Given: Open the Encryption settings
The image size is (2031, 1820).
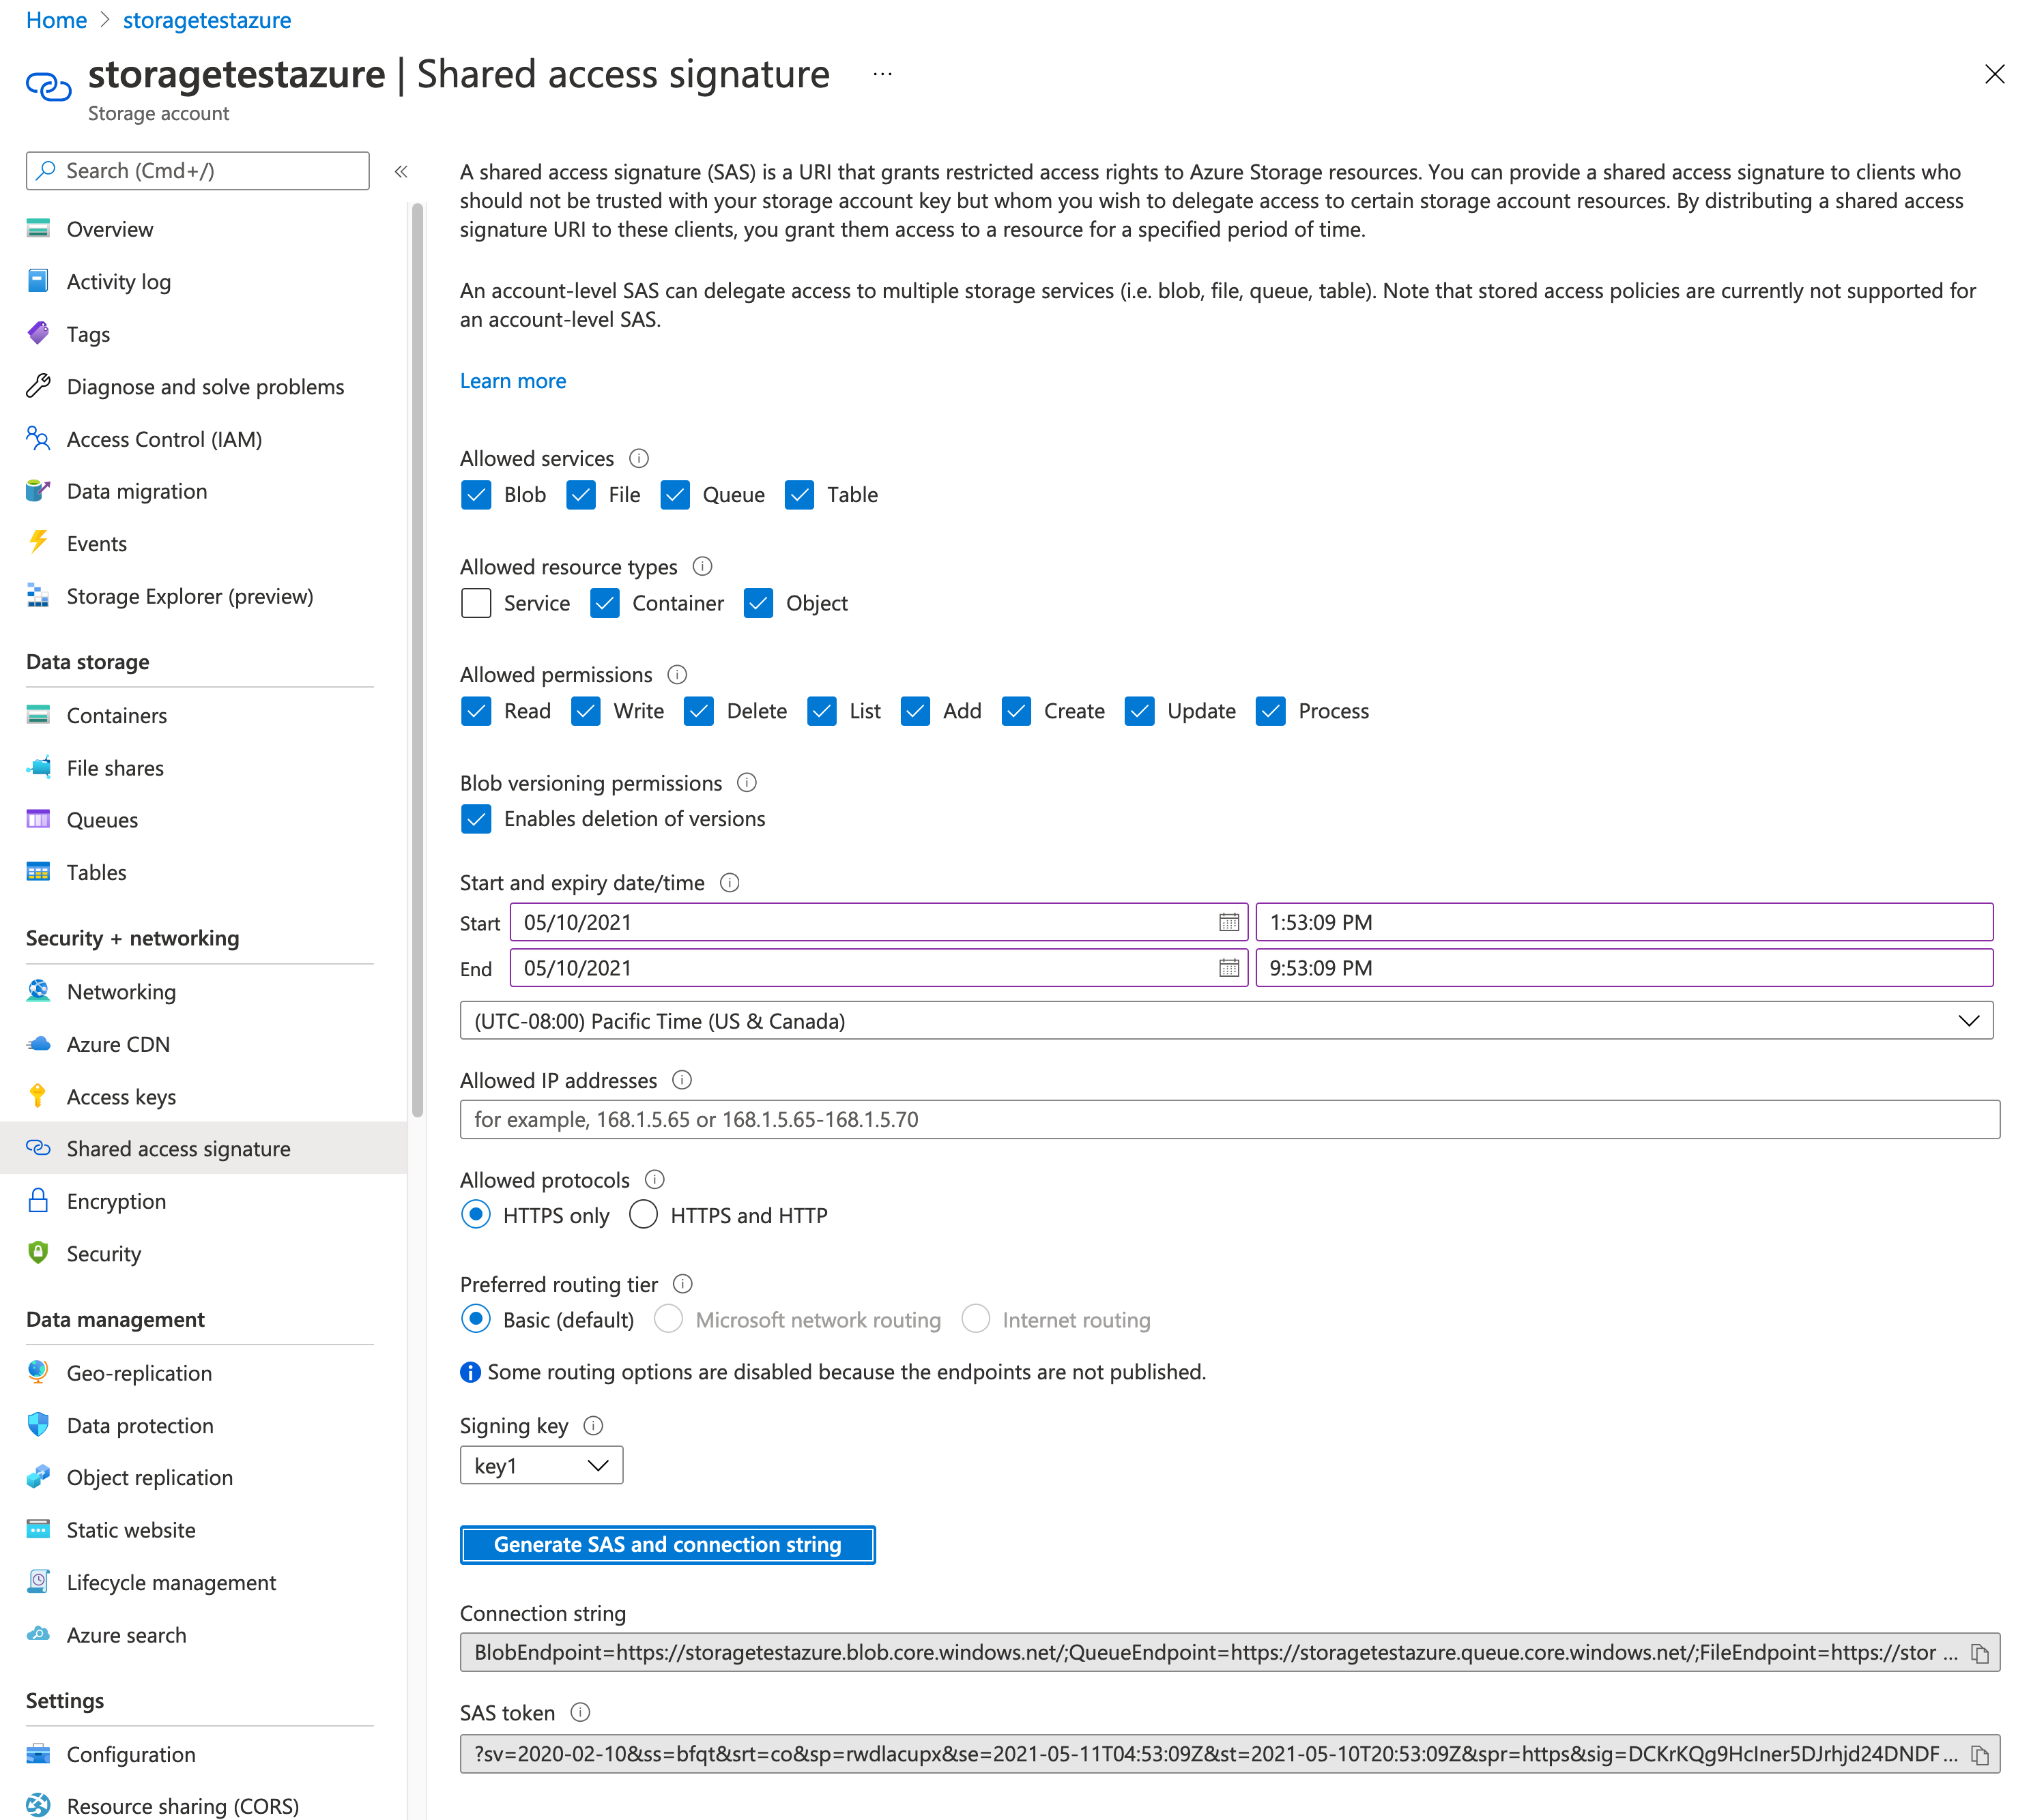Looking at the screenshot, I should [x=116, y=1200].
